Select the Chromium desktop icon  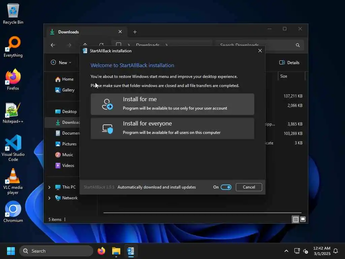click(13, 212)
